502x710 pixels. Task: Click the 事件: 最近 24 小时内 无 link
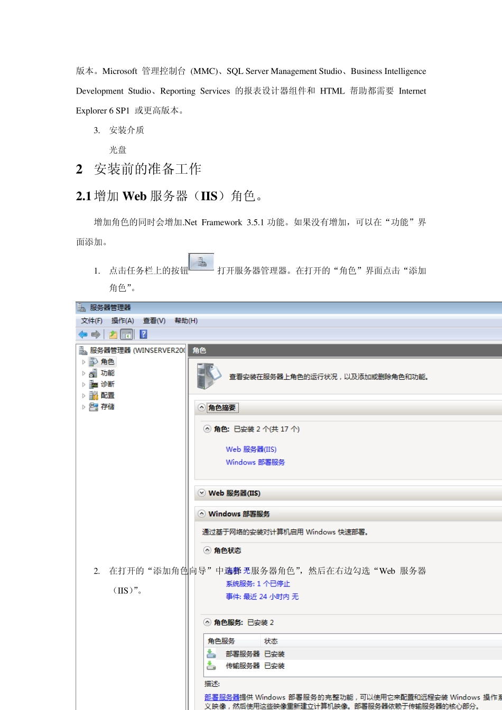click(262, 596)
